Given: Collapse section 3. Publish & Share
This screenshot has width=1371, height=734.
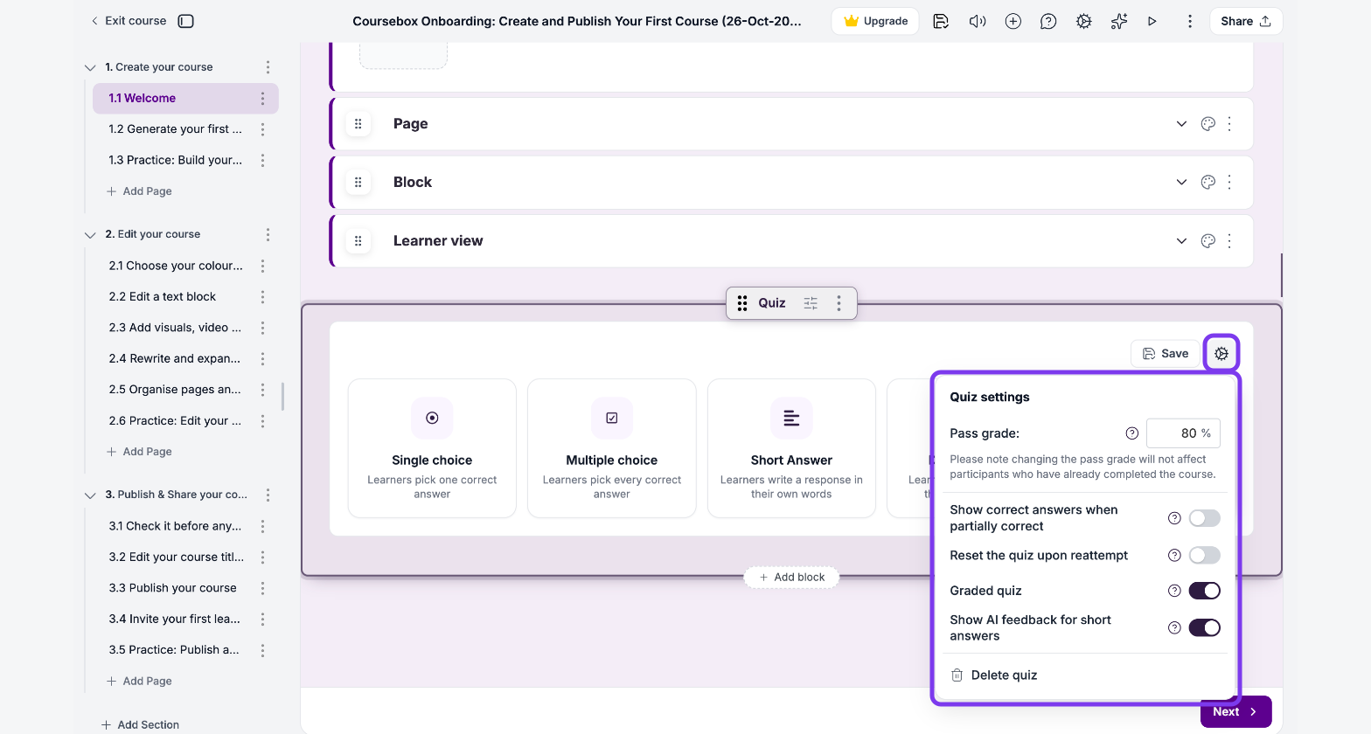Looking at the screenshot, I should pyautogui.click(x=90, y=495).
